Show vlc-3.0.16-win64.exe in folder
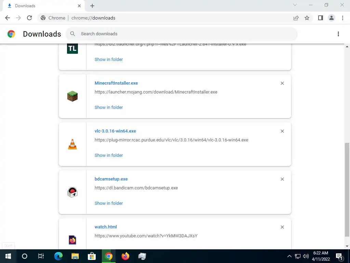Viewport: 350px width, 263px height. pos(109,155)
